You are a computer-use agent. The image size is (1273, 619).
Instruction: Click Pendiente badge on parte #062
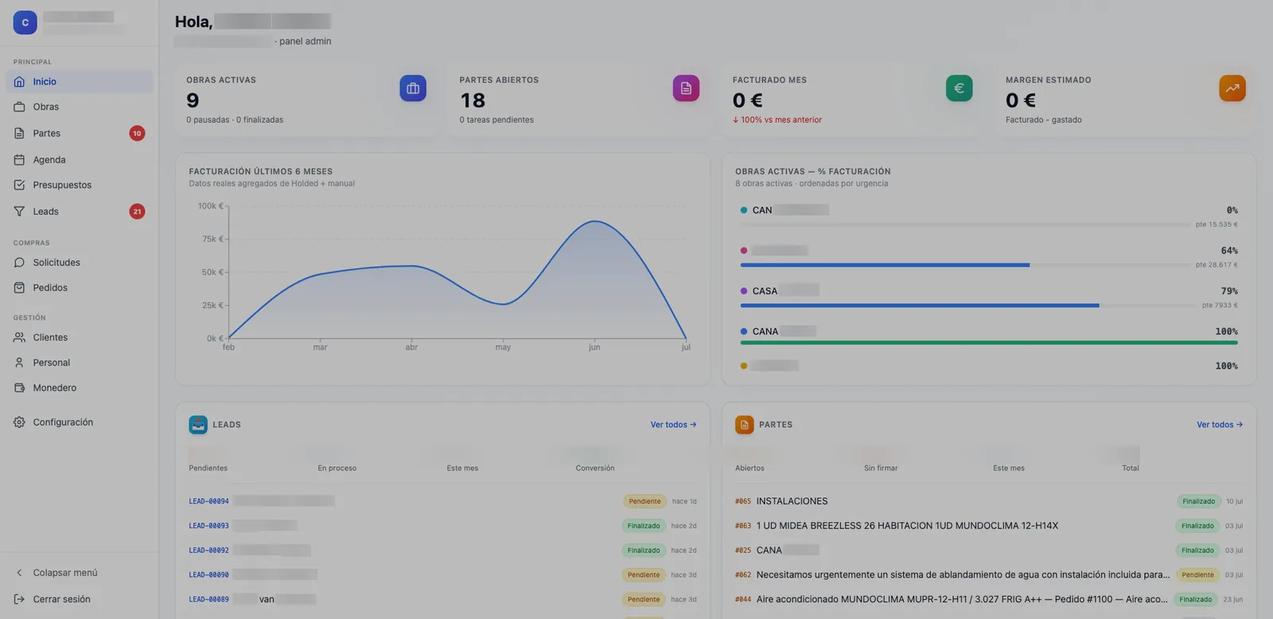pos(1197,574)
